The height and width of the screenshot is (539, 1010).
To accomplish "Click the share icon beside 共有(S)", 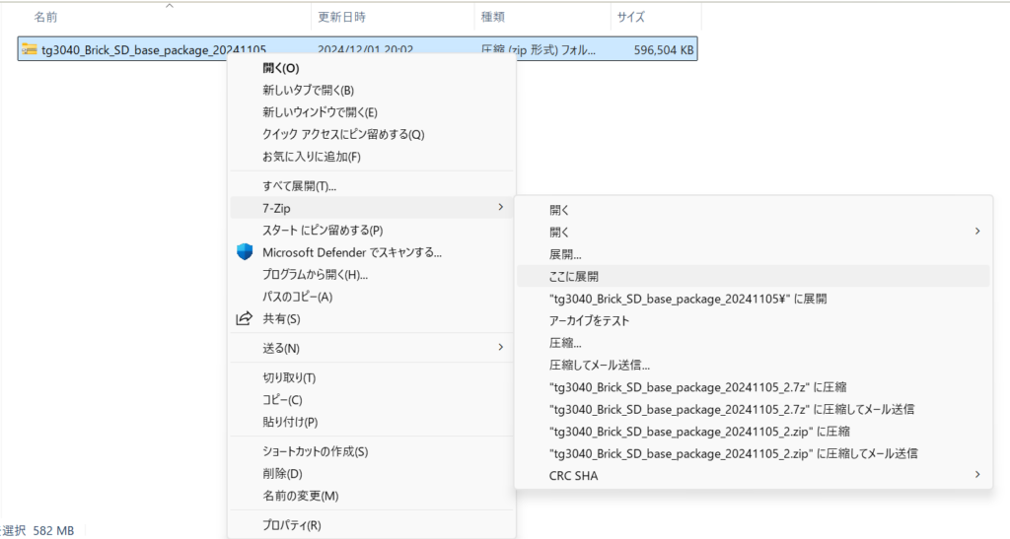I will click(x=245, y=318).
